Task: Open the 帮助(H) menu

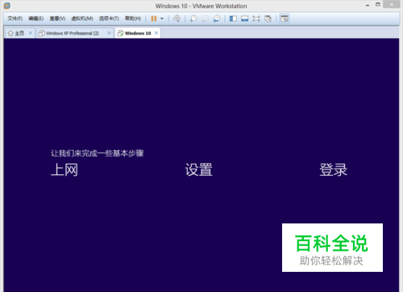Action: tap(133, 19)
